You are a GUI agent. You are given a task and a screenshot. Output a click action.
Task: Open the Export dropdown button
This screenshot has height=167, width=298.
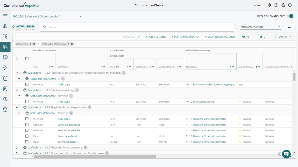coord(282,36)
